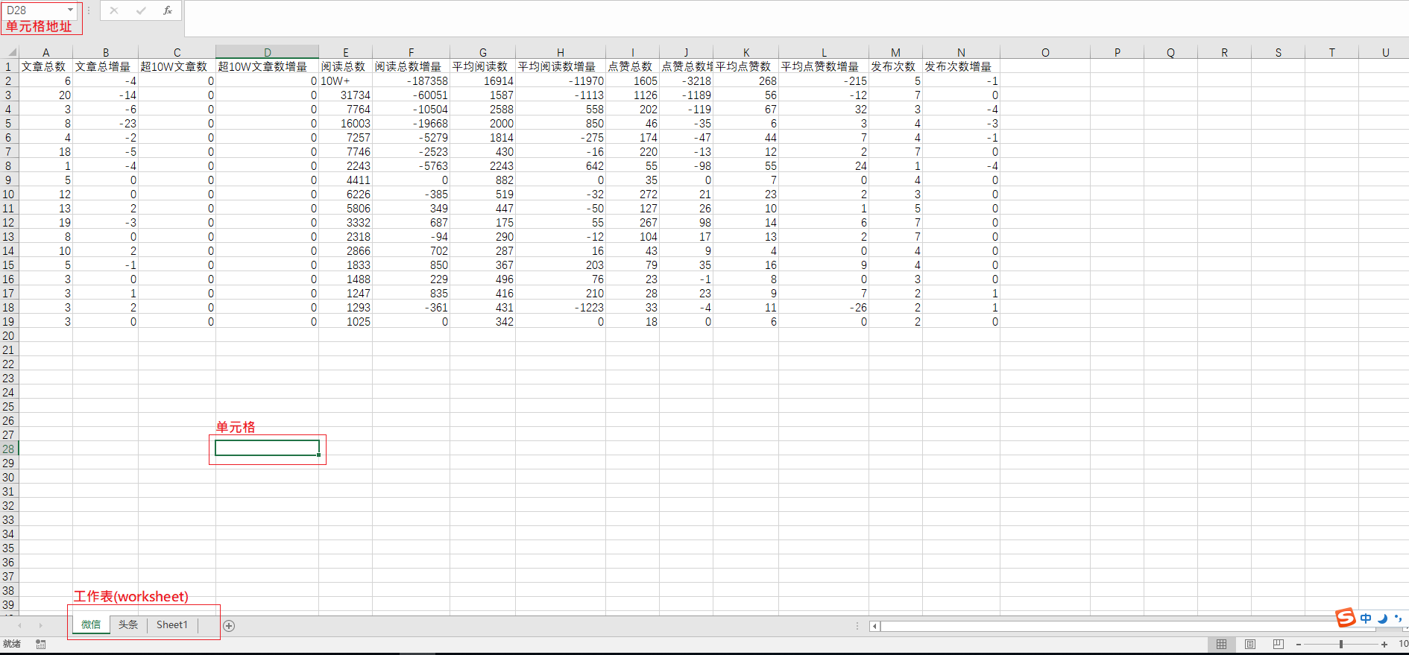Click the macro recording icon in status bar
This screenshot has height=655, width=1409.
coord(40,645)
